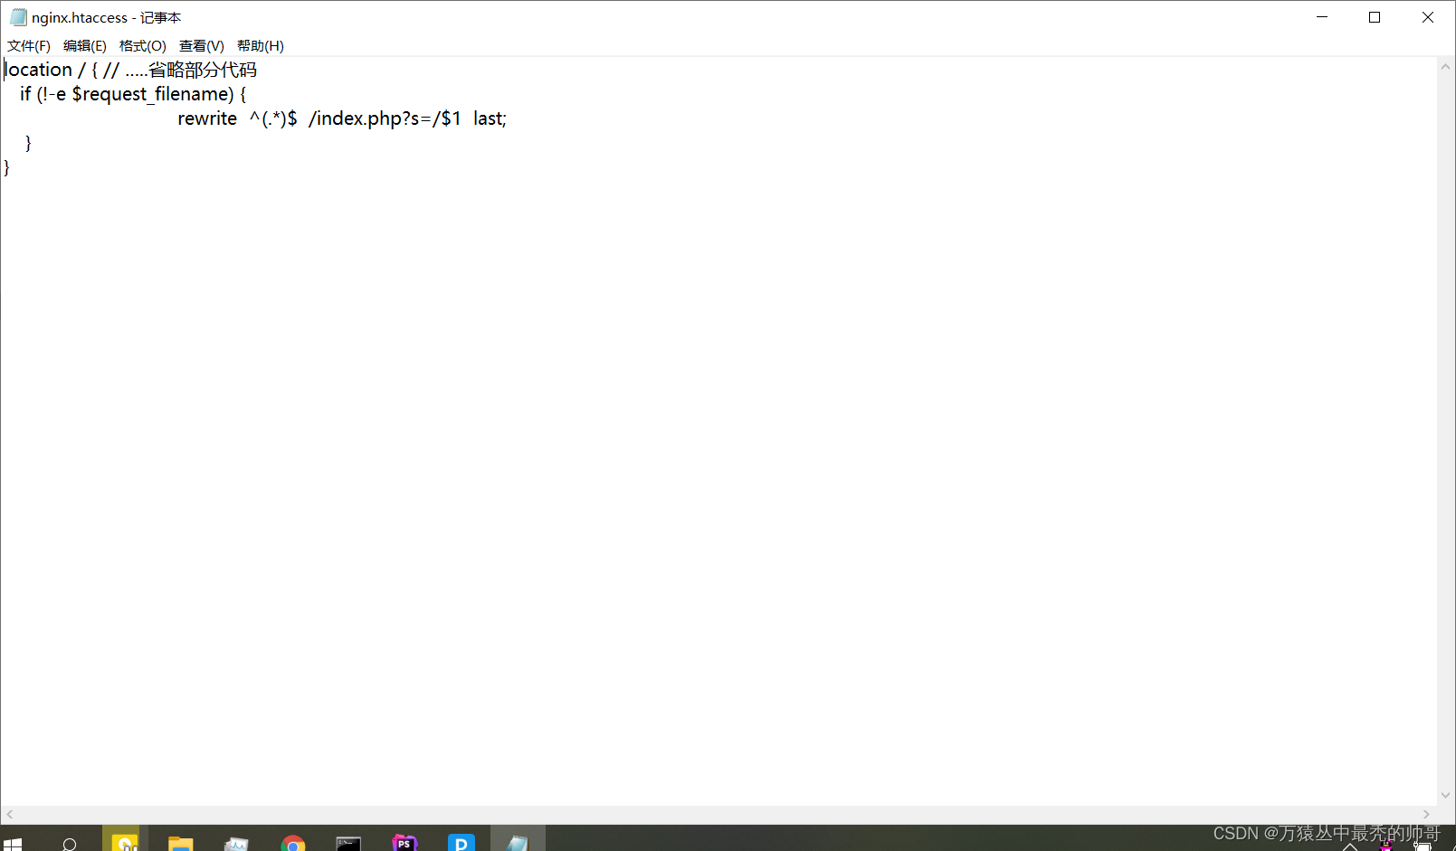This screenshot has width=1456, height=851.
Task: Open the 编辑(E) menu
Action: [85, 46]
